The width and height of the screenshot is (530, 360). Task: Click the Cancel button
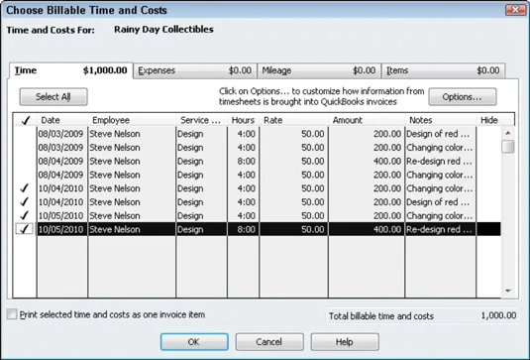pyautogui.click(x=269, y=342)
